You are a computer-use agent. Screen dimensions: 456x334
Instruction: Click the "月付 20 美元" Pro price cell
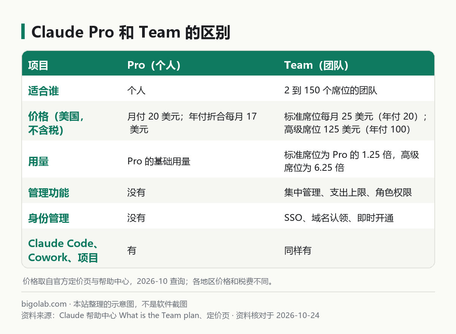(192, 123)
